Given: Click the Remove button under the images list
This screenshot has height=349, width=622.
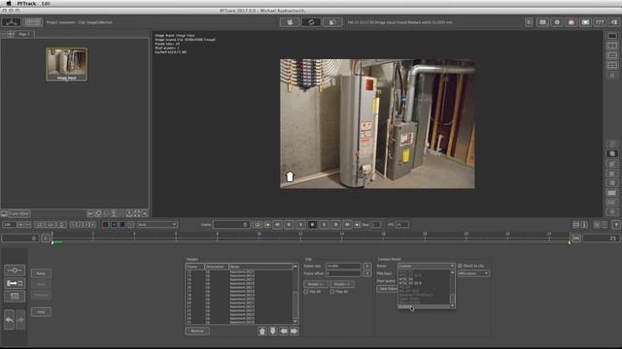Looking at the screenshot, I should tap(197, 331).
